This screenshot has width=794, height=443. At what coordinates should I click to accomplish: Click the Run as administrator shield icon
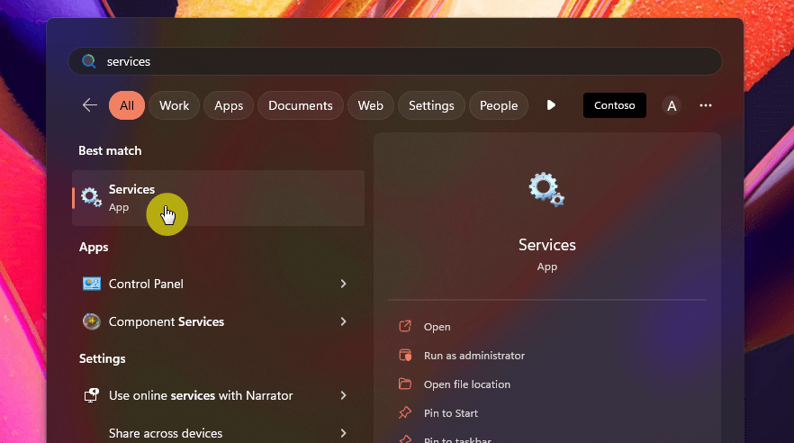click(x=405, y=356)
